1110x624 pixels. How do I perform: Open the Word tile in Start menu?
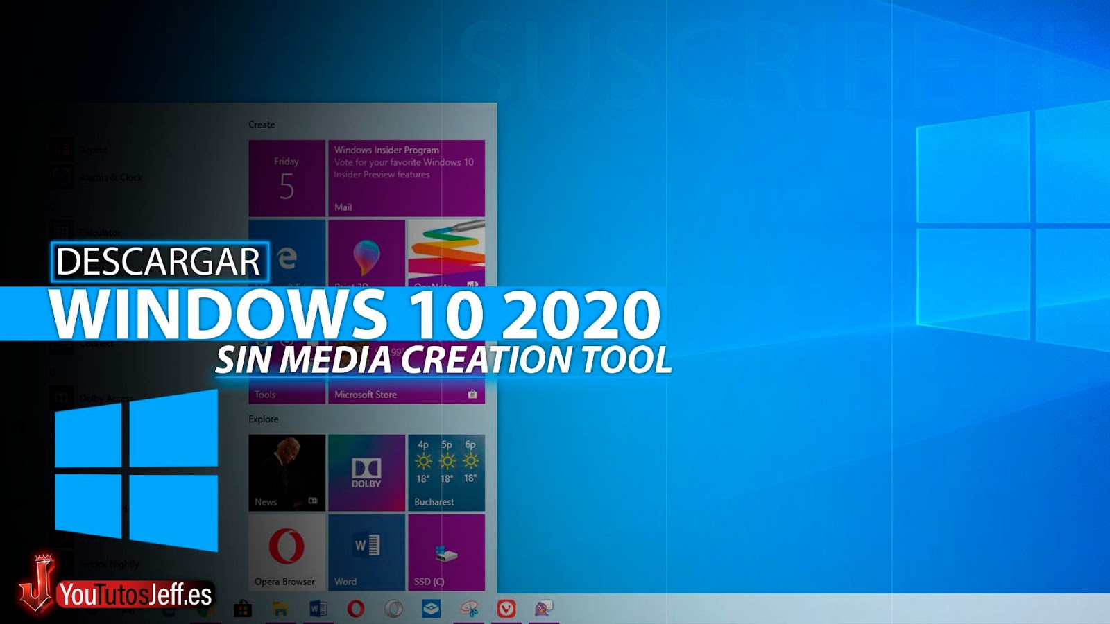(367, 553)
